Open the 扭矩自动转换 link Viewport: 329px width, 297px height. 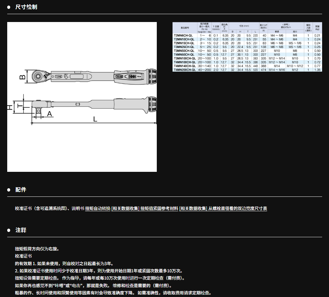tap(98, 208)
